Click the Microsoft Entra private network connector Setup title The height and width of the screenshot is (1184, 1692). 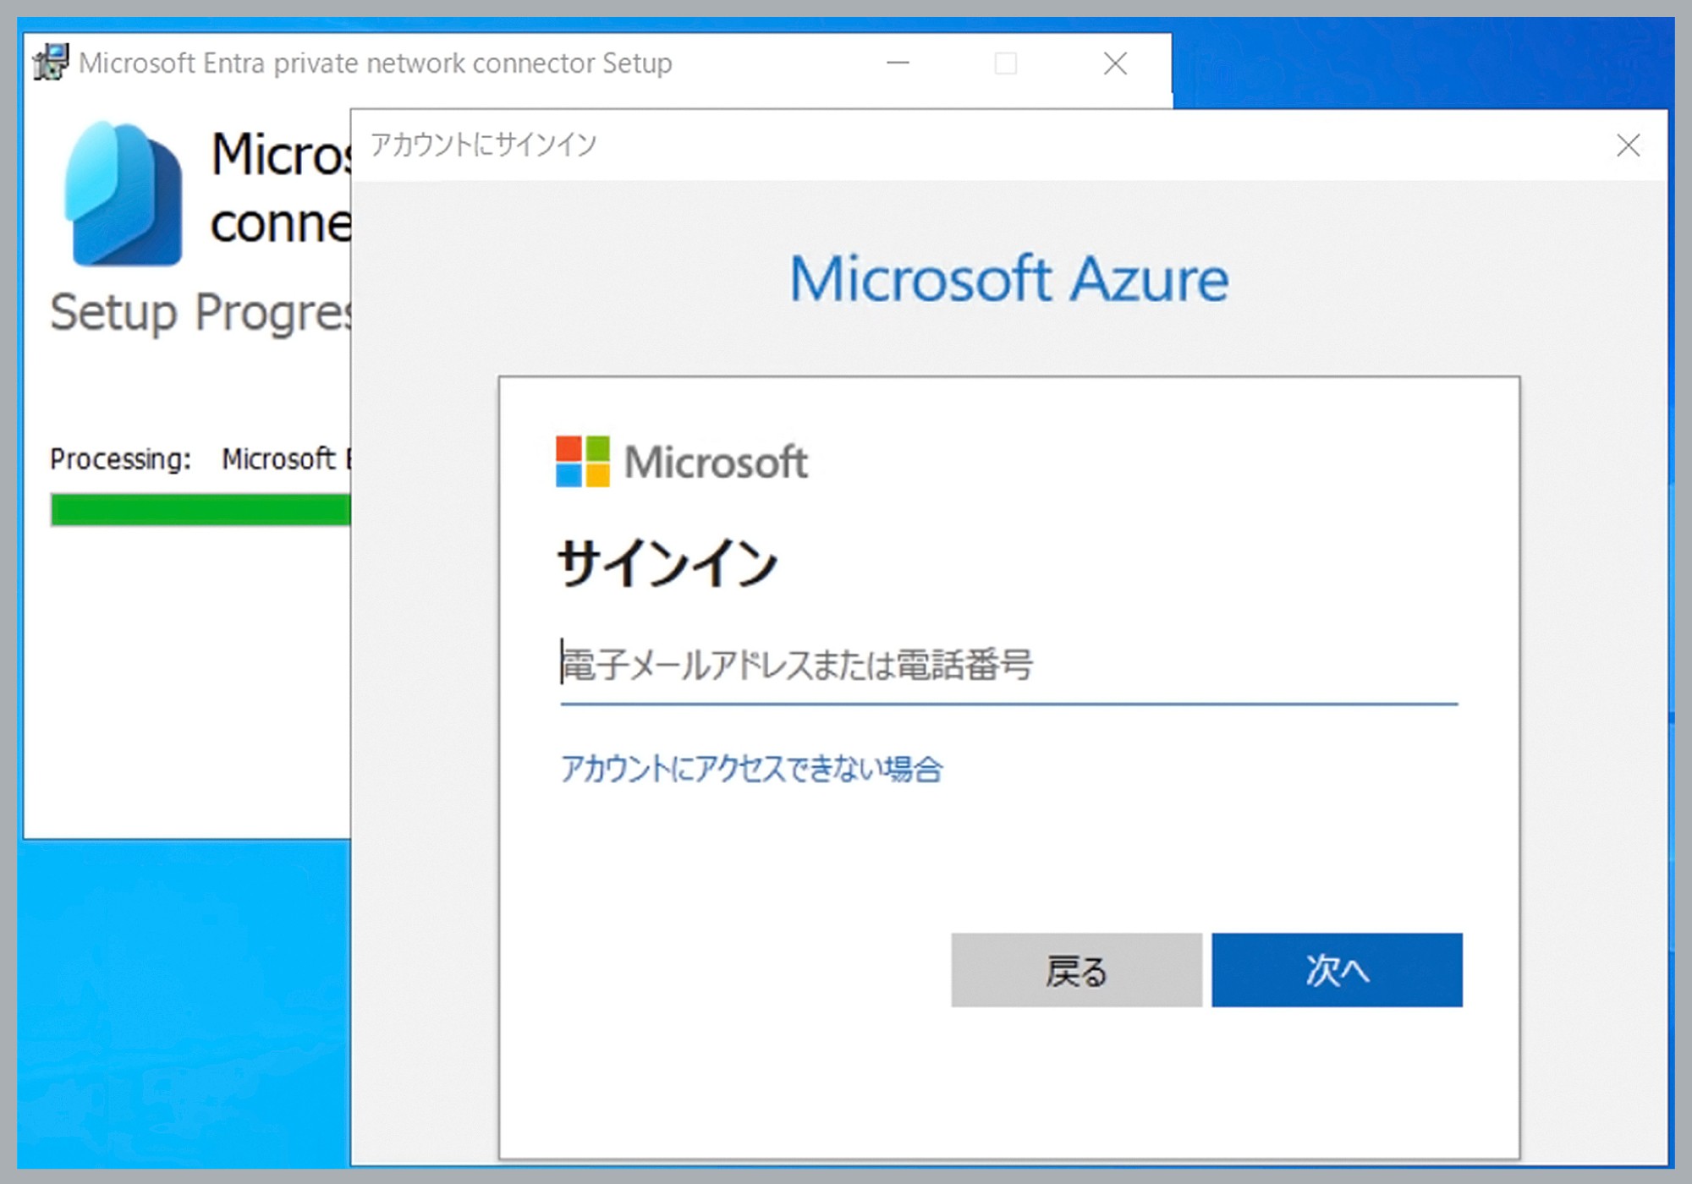[x=375, y=63]
